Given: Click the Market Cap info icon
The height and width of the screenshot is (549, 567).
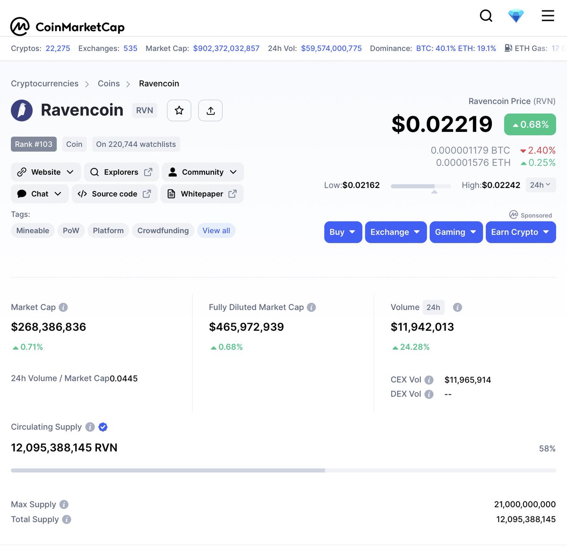Looking at the screenshot, I should [63, 307].
